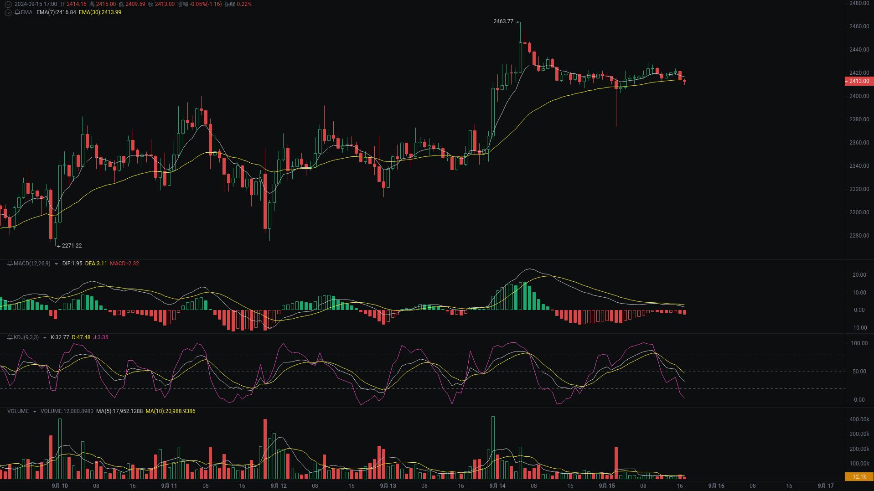
Task: Click the 2463.77 high price annotation
Action: click(503, 21)
